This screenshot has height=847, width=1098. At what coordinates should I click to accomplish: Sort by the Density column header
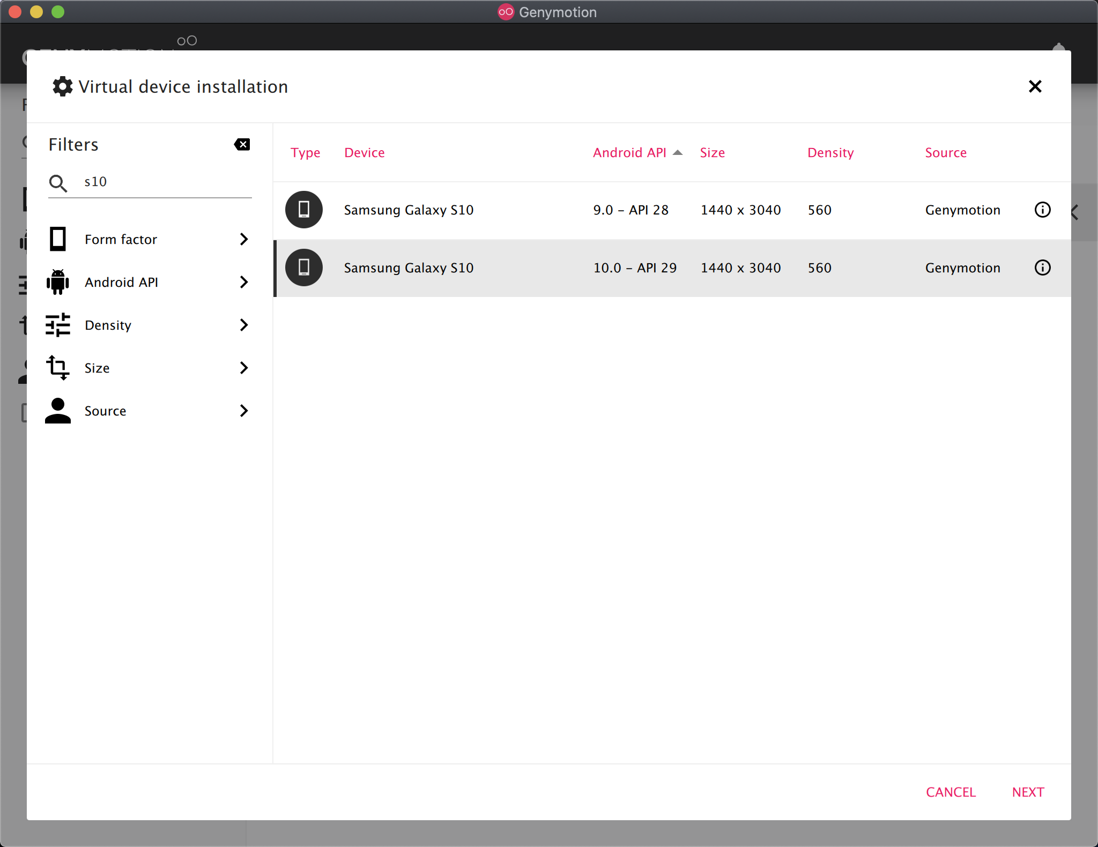(x=830, y=153)
